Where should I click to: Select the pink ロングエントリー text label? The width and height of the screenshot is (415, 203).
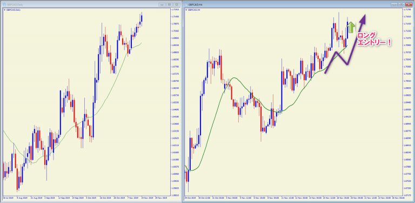point(374,39)
